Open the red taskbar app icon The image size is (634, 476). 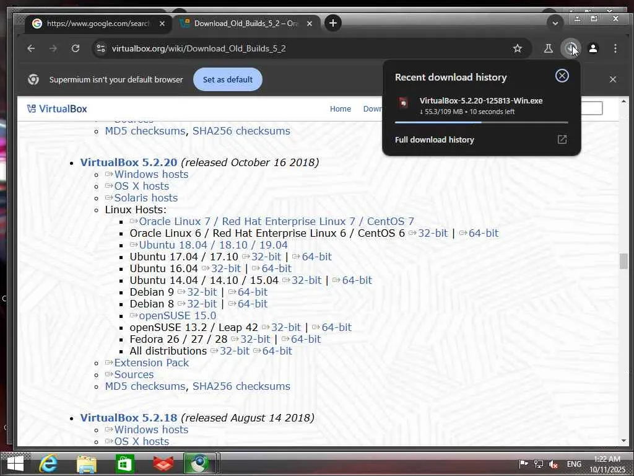click(x=163, y=464)
